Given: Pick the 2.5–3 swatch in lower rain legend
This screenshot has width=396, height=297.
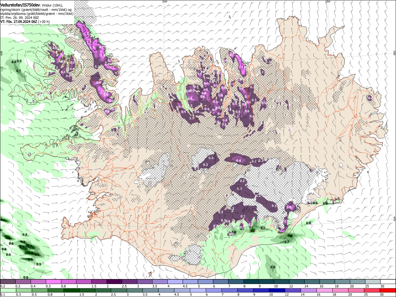Looking at the screenshot, I should (118, 290).
